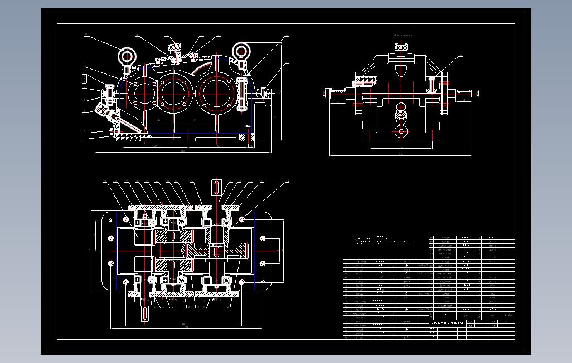This screenshot has height=363, width=572.
Task: Click the technical notes text block above the parts list
Action: pyautogui.click(x=384, y=240)
